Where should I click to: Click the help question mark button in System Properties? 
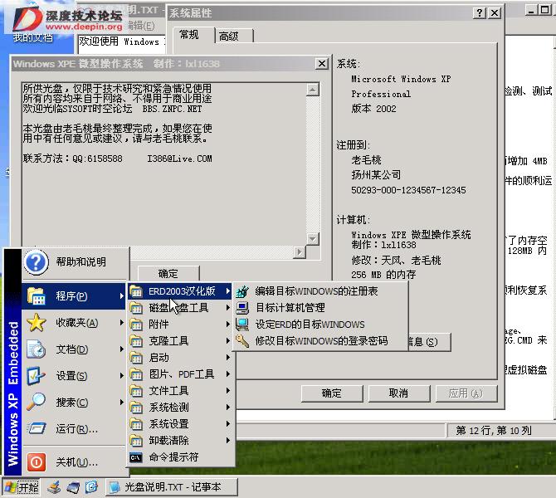pyautogui.click(x=480, y=13)
